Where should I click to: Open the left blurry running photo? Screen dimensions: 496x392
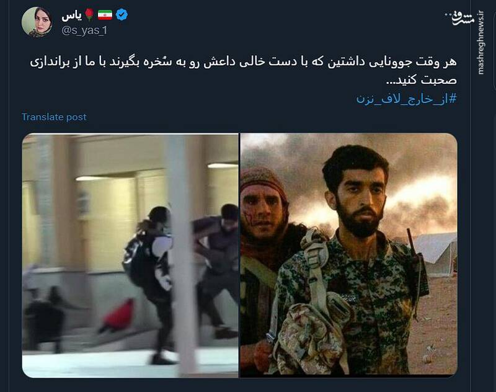pyautogui.click(x=130, y=256)
